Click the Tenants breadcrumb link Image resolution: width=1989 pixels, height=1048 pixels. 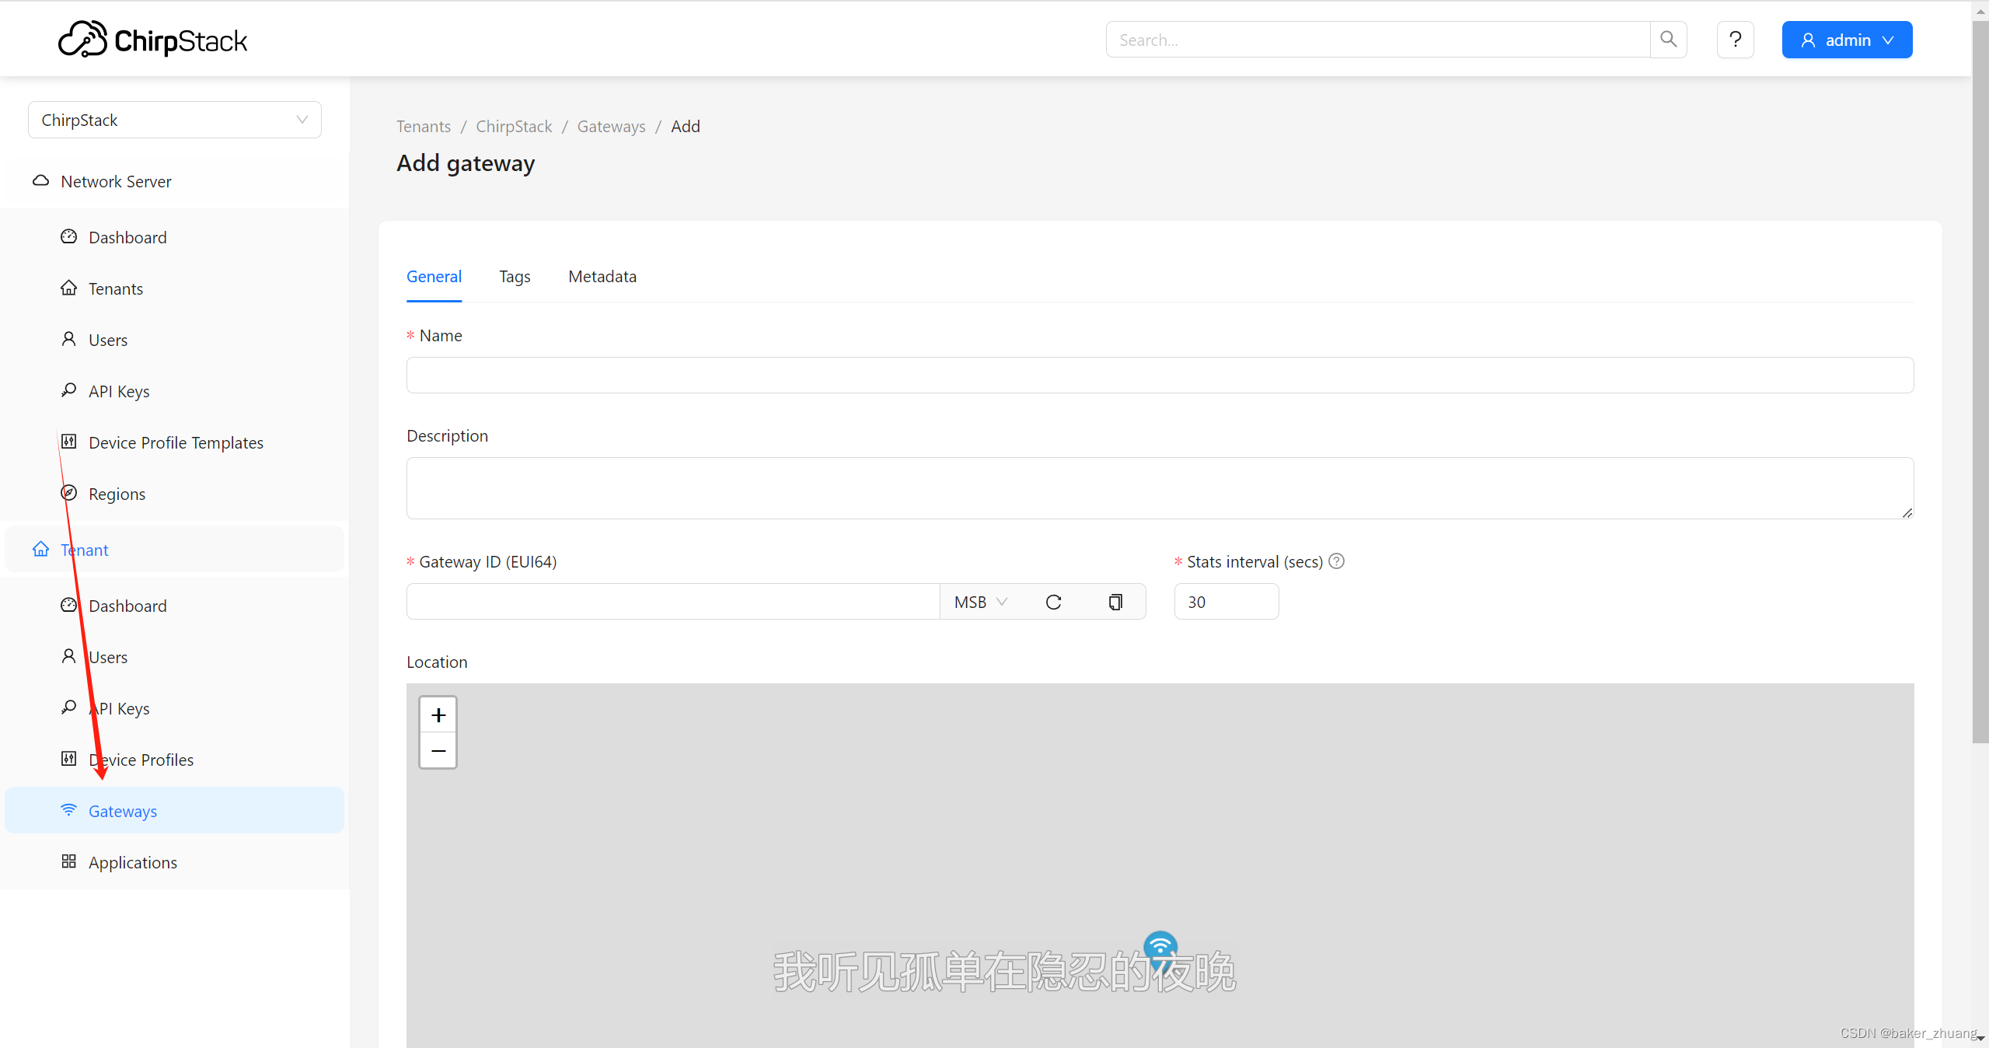(424, 126)
